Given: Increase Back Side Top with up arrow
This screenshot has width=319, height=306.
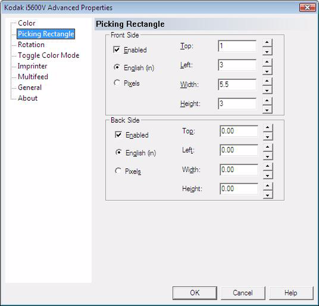Looking at the screenshot, I should click(268, 127).
